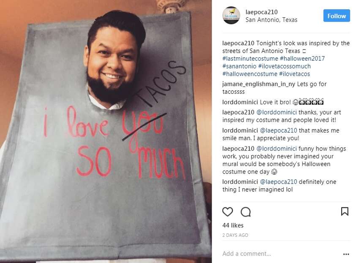Visit jamane_englishman_in_ny commenter profile
The image size is (359, 263).
(259, 84)
